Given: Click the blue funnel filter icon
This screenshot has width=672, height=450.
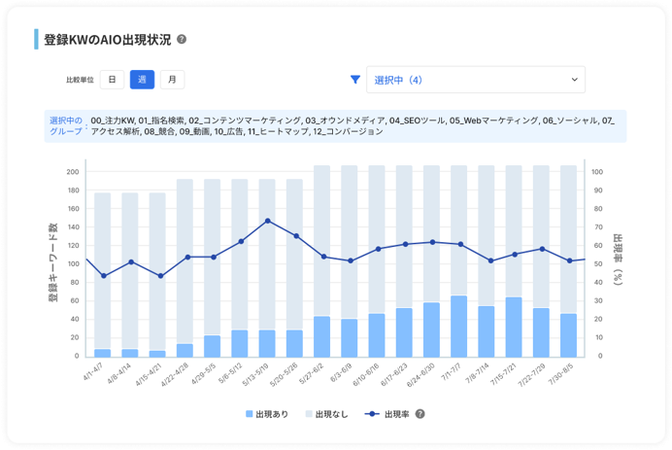Looking at the screenshot, I should pos(354,80).
